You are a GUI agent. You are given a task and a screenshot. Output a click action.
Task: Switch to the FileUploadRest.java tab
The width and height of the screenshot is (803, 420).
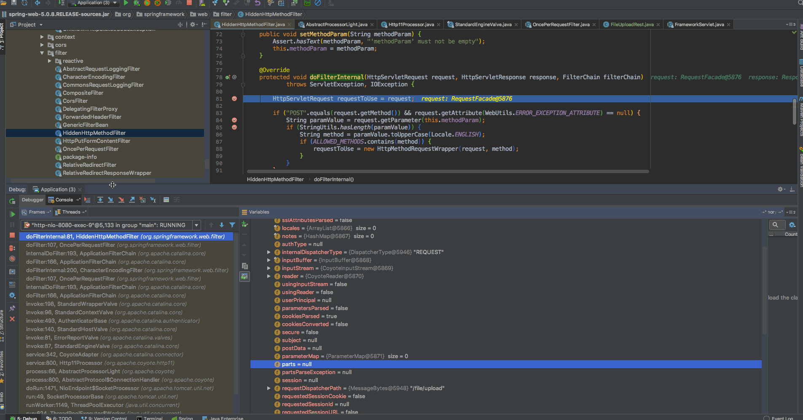(631, 24)
